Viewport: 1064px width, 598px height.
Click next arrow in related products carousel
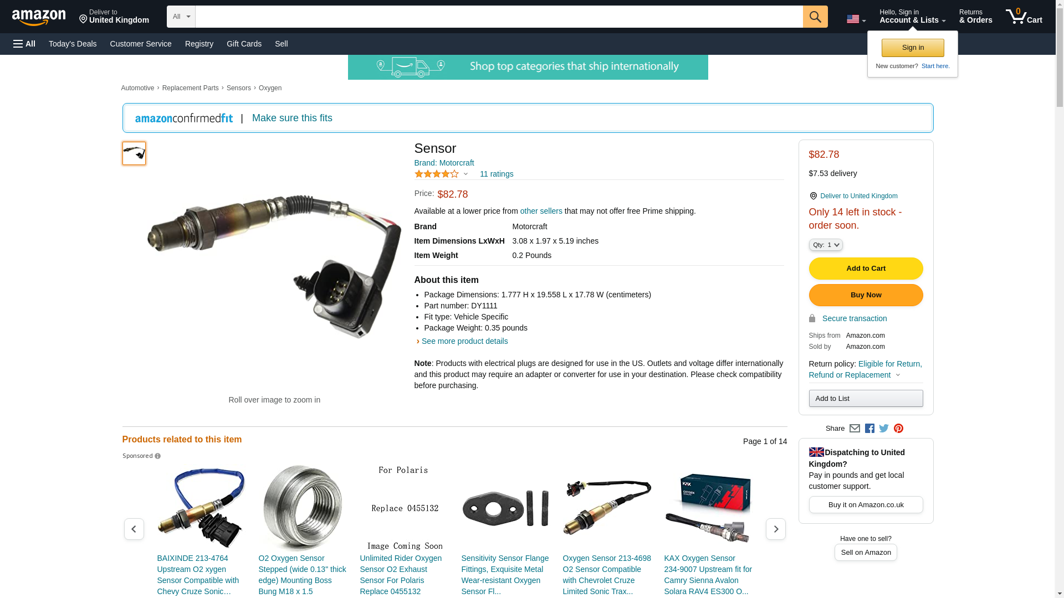coord(775,529)
